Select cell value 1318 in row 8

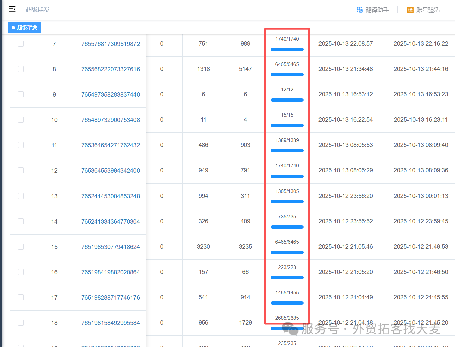click(203, 69)
